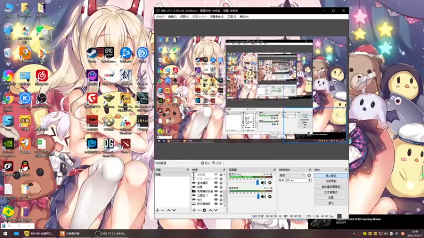This screenshot has width=424, height=238.
Task: Select WeChat desktop icon
Action: coord(41,31)
